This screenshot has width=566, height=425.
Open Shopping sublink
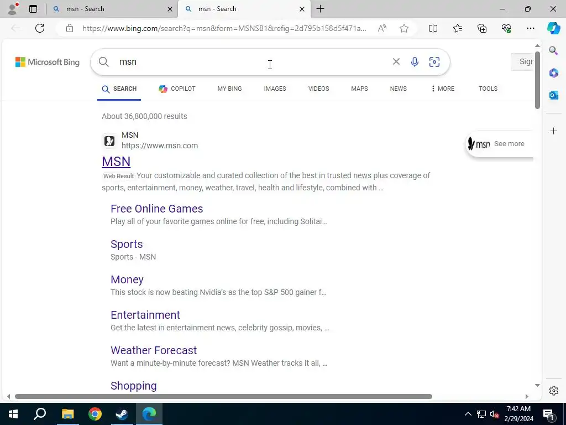pyautogui.click(x=134, y=386)
